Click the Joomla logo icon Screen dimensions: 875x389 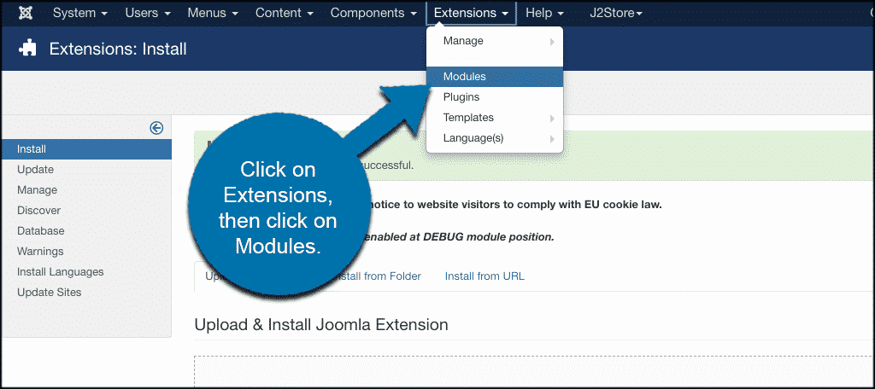(25, 13)
